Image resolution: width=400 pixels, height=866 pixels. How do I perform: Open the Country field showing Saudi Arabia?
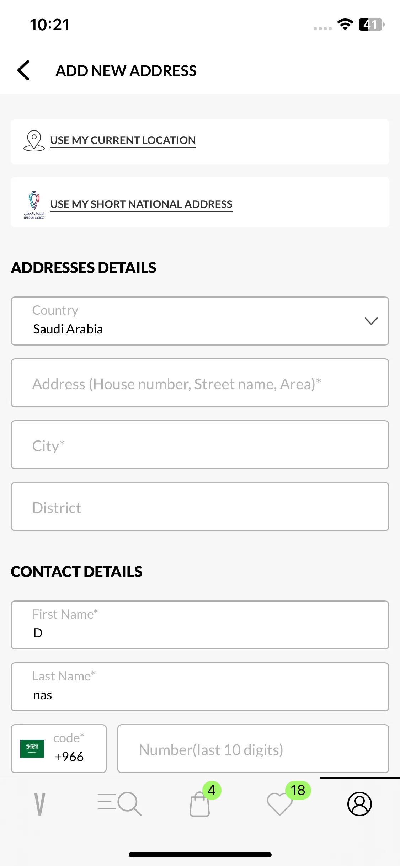tap(200, 321)
